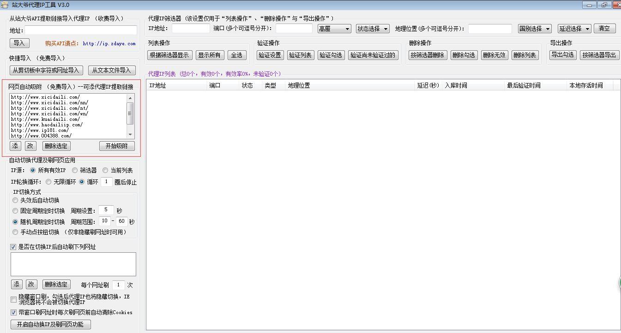621x333 pixels.
Task: Open the http://ip.zdaye.com purchase link
Action: [109, 44]
